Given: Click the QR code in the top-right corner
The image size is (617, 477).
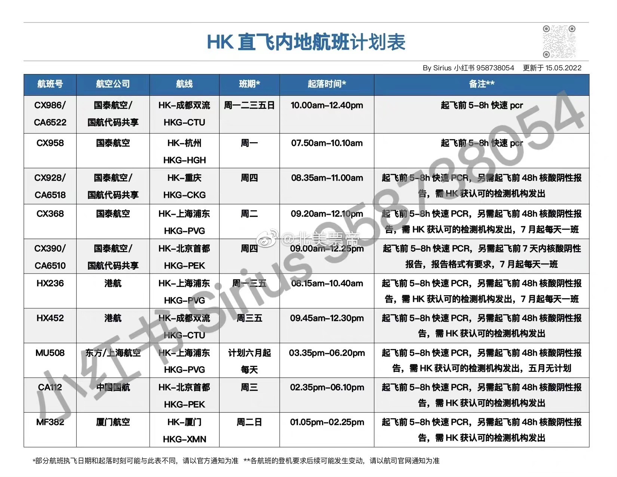Looking at the screenshot, I should (x=559, y=42).
